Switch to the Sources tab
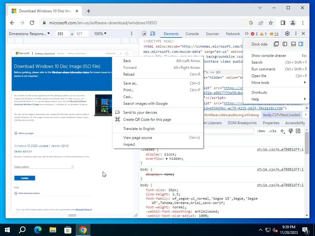The width and height of the screenshot is (315, 236). point(212,34)
